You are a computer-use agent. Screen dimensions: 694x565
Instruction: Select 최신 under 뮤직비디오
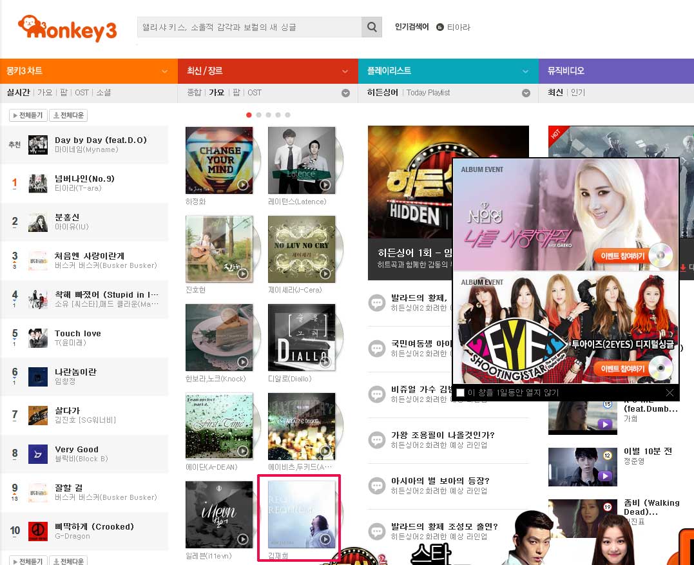pyautogui.click(x=555, y=93)
